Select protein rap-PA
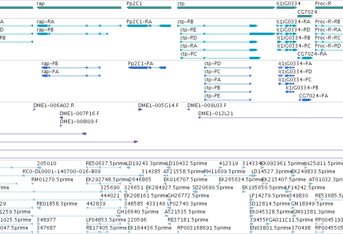 (x=50, y=72)
